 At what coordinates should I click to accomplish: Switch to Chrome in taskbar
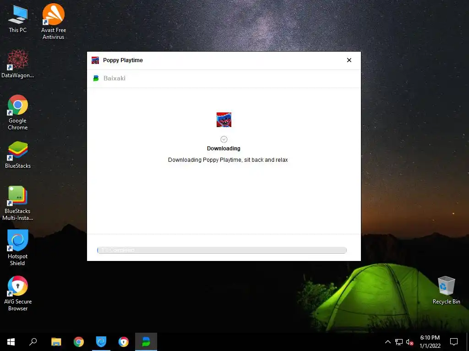(79, 342)
